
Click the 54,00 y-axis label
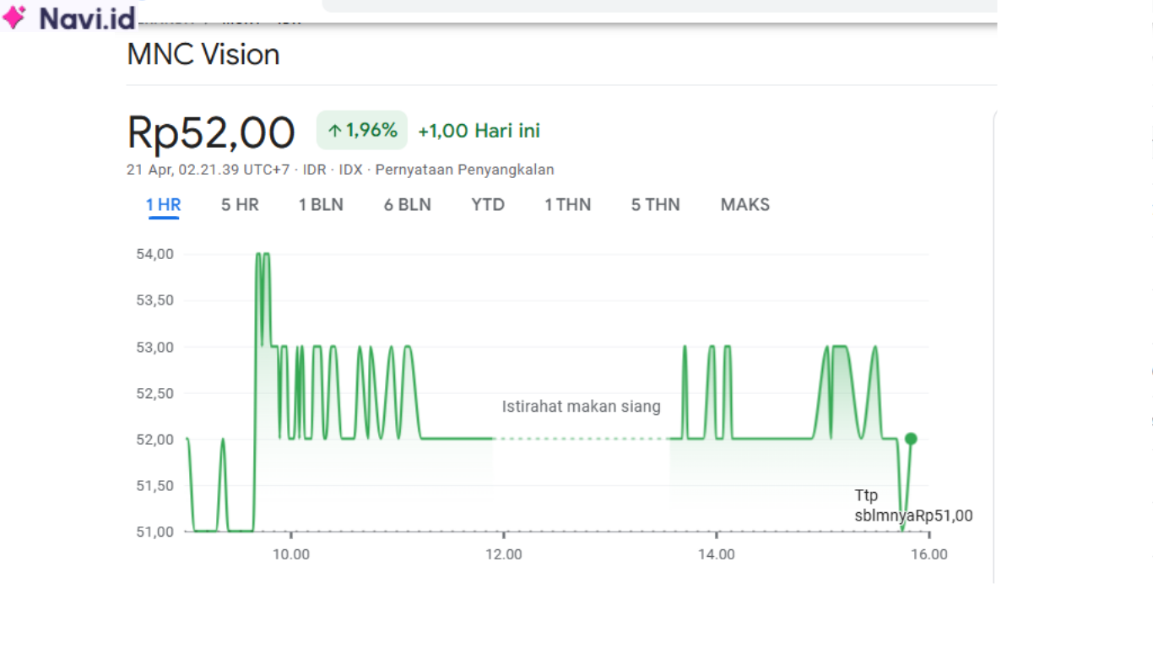click(x=154, y=254)
